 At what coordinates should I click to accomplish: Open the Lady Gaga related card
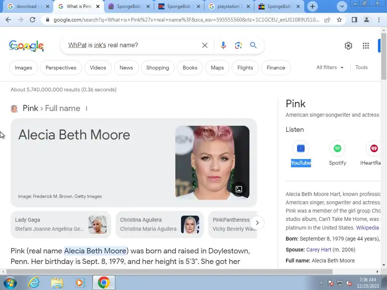tap(61, 224)
